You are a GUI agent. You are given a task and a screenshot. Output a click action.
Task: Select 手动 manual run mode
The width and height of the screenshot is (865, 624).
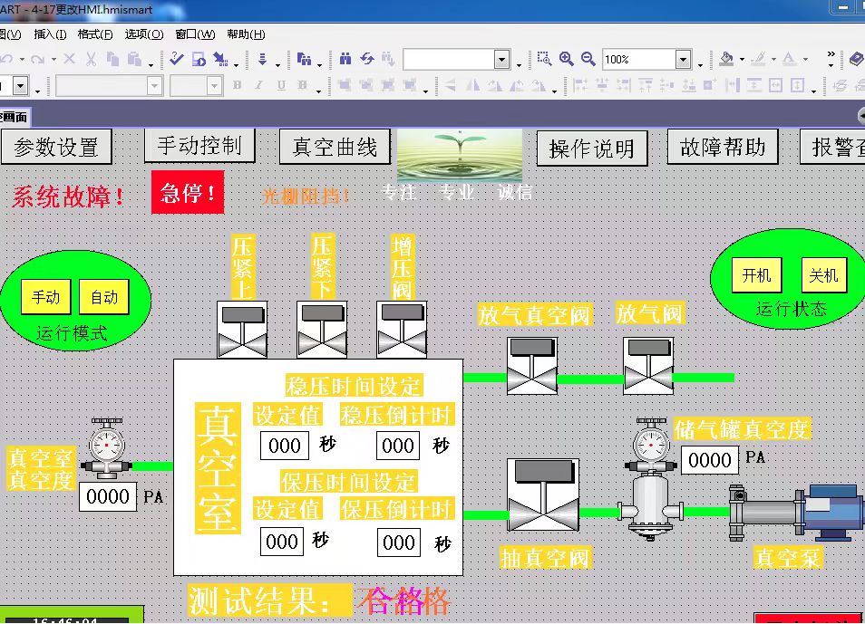(x=45, y=297)
